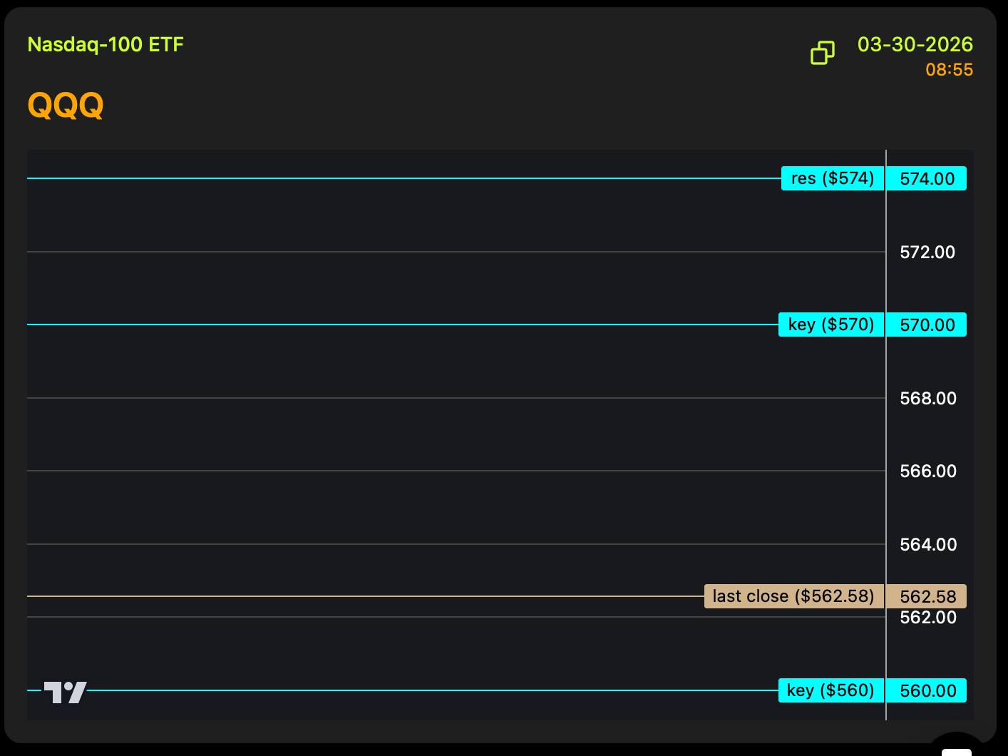Click the cyan 560.00 price axis tag
Viewport: 1008px width, 756px height.
click(x=927, y=690)
